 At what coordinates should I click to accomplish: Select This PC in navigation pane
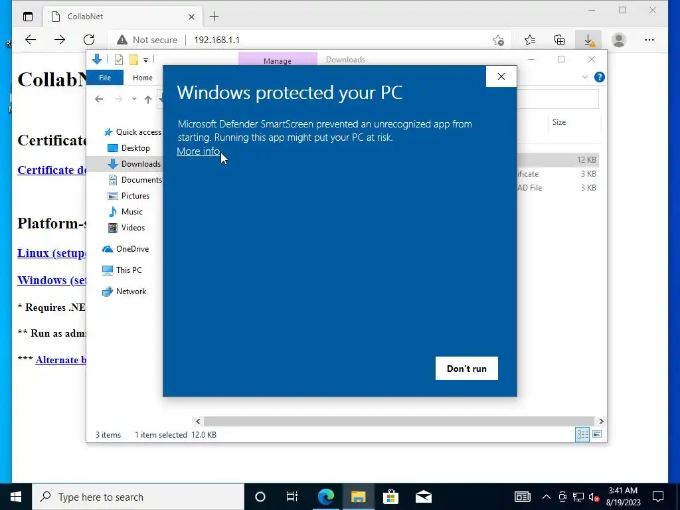pyautogui.click(x=122, y=270)
